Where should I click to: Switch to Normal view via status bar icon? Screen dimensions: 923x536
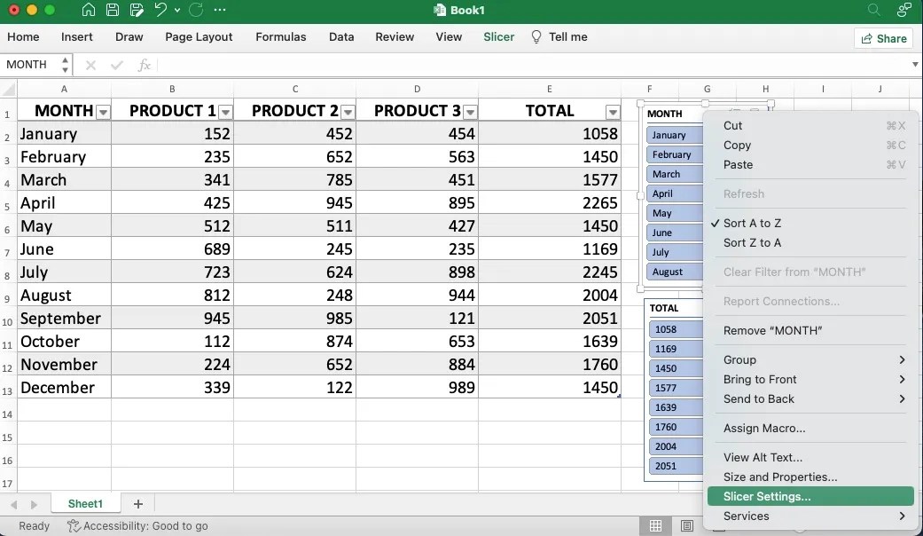point(655,525)
